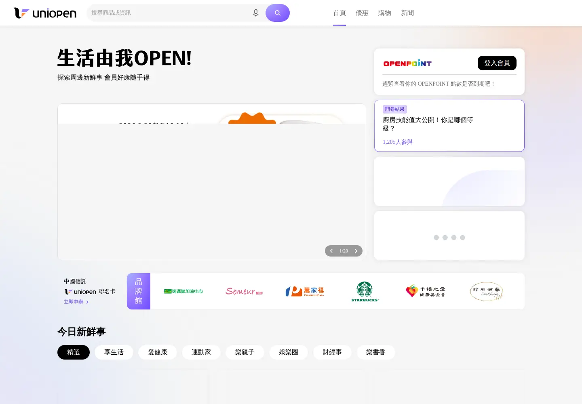
Task: Select the 財經事 category pill
Action: 332,352
